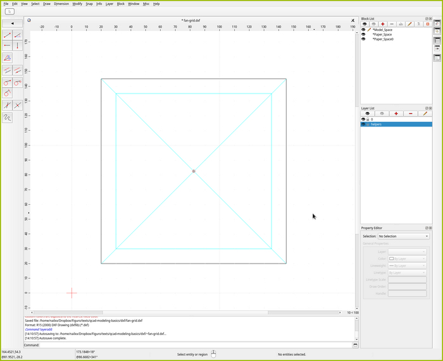The image size is (443, 361).
Task: Select the *Model_Space block entry
Action: 382,30
